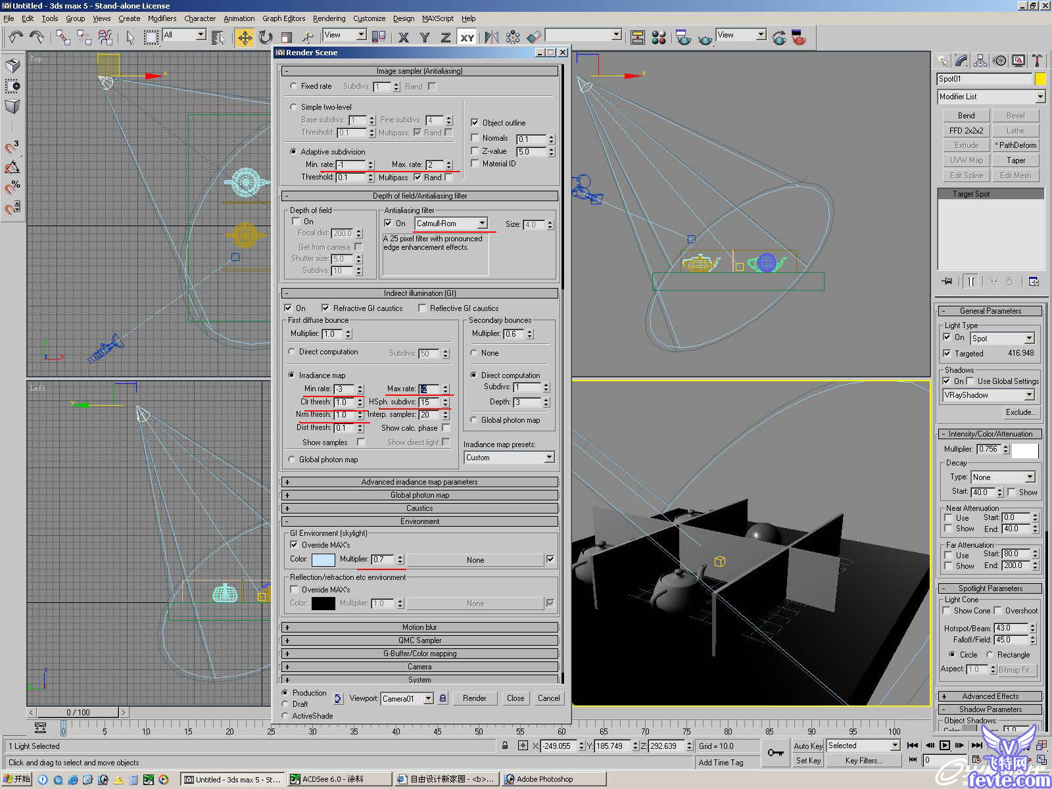Open the Hierarchy command panel tab
The width and height of the screenshot is (1052, 789).
pyautogui.click(x=980, y=61)
